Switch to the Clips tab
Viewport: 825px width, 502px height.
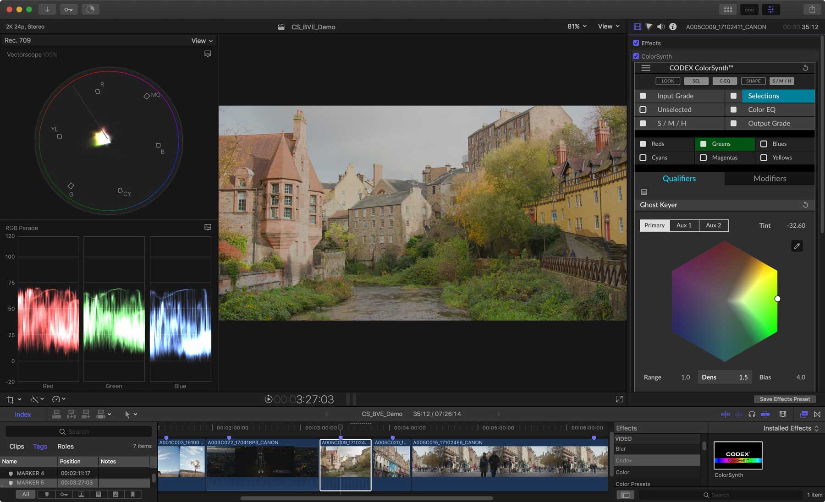(16, 447)
